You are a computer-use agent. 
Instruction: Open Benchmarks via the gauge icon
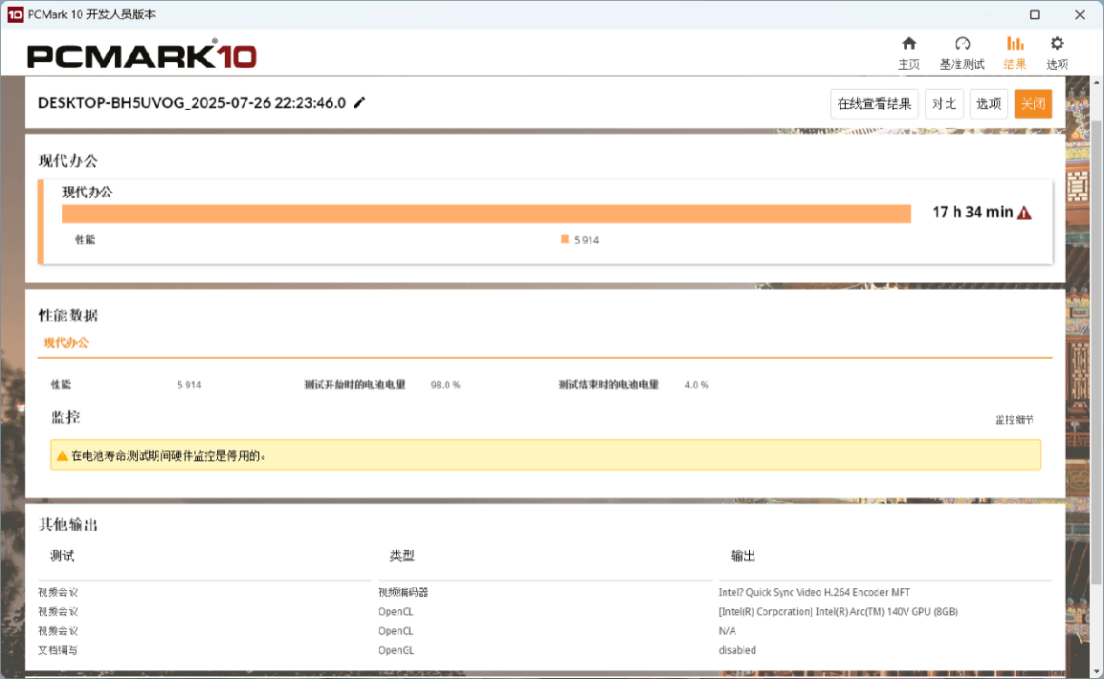pos(962,44)
